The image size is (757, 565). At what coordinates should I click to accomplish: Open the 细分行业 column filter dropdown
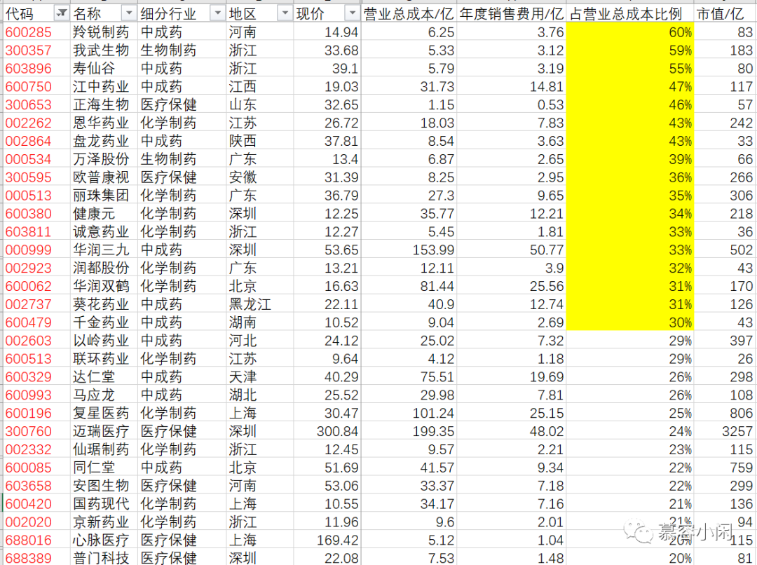tap(218, 13)
